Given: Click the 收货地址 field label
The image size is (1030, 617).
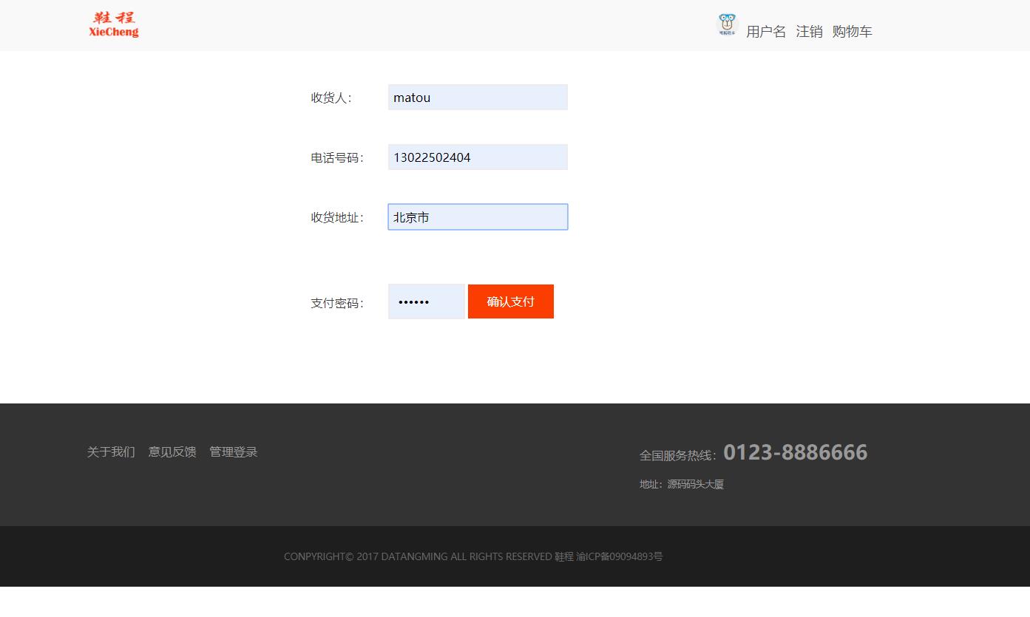Looking at the screenshot, I should (x=336, y=217).
